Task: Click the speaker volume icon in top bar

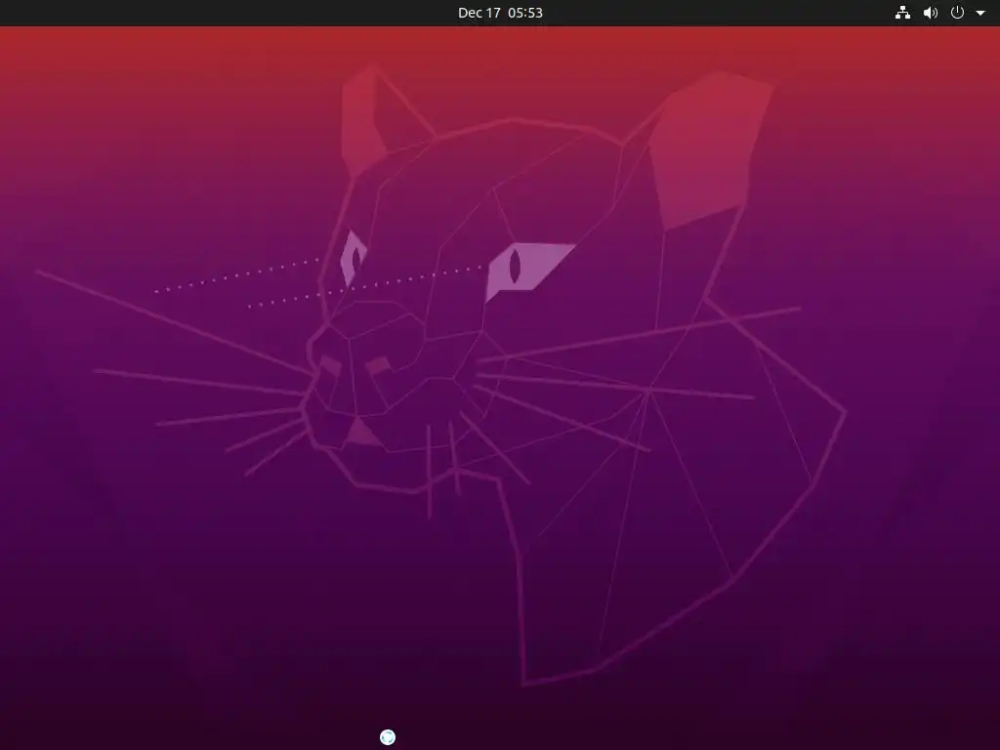Action: tap(931, 13)
